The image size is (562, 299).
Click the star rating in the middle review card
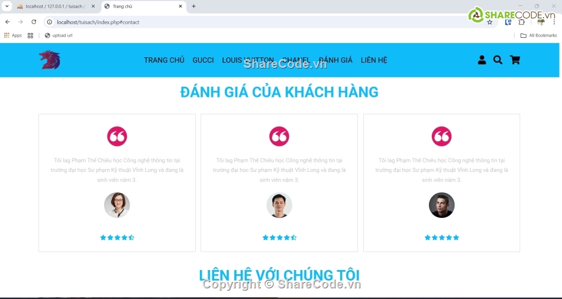(280, 238)
